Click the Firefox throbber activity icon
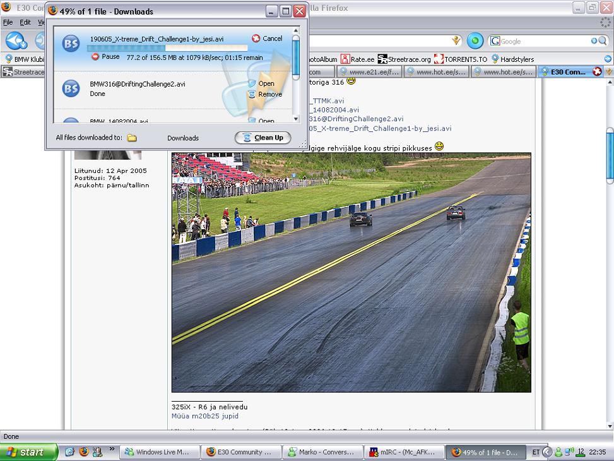Image resolution: width=614 pixels, height=461 pixels. [605, 22]
